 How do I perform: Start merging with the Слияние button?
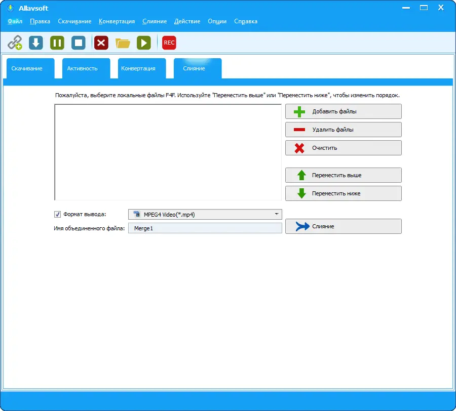pos(343,226)
